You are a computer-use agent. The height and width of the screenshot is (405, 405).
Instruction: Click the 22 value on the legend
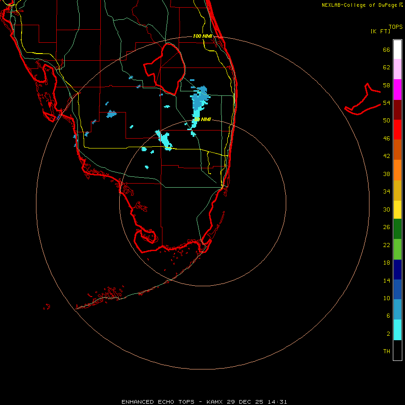(387, 245)
